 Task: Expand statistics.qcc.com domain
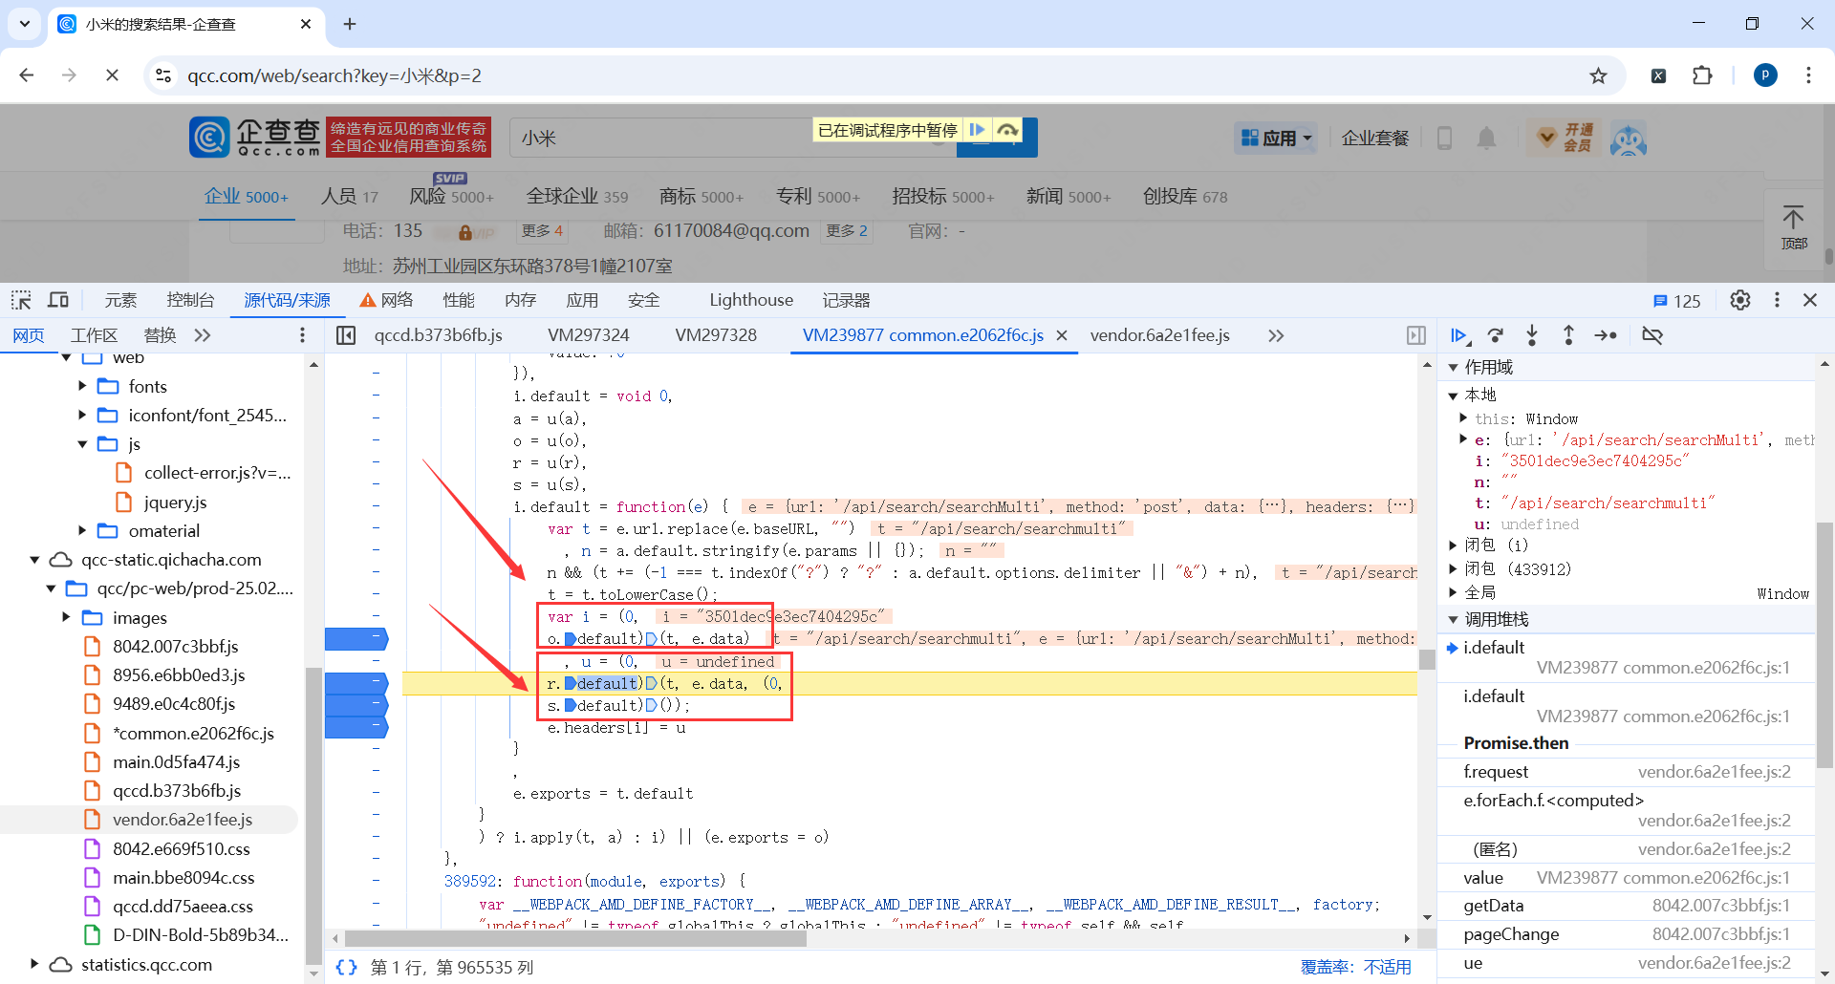tap(34, 964)
